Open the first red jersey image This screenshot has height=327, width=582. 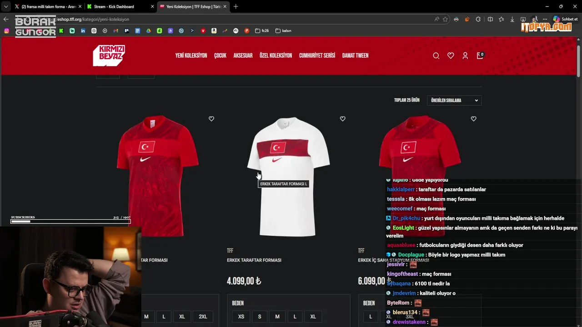click(x=158, y=177)
